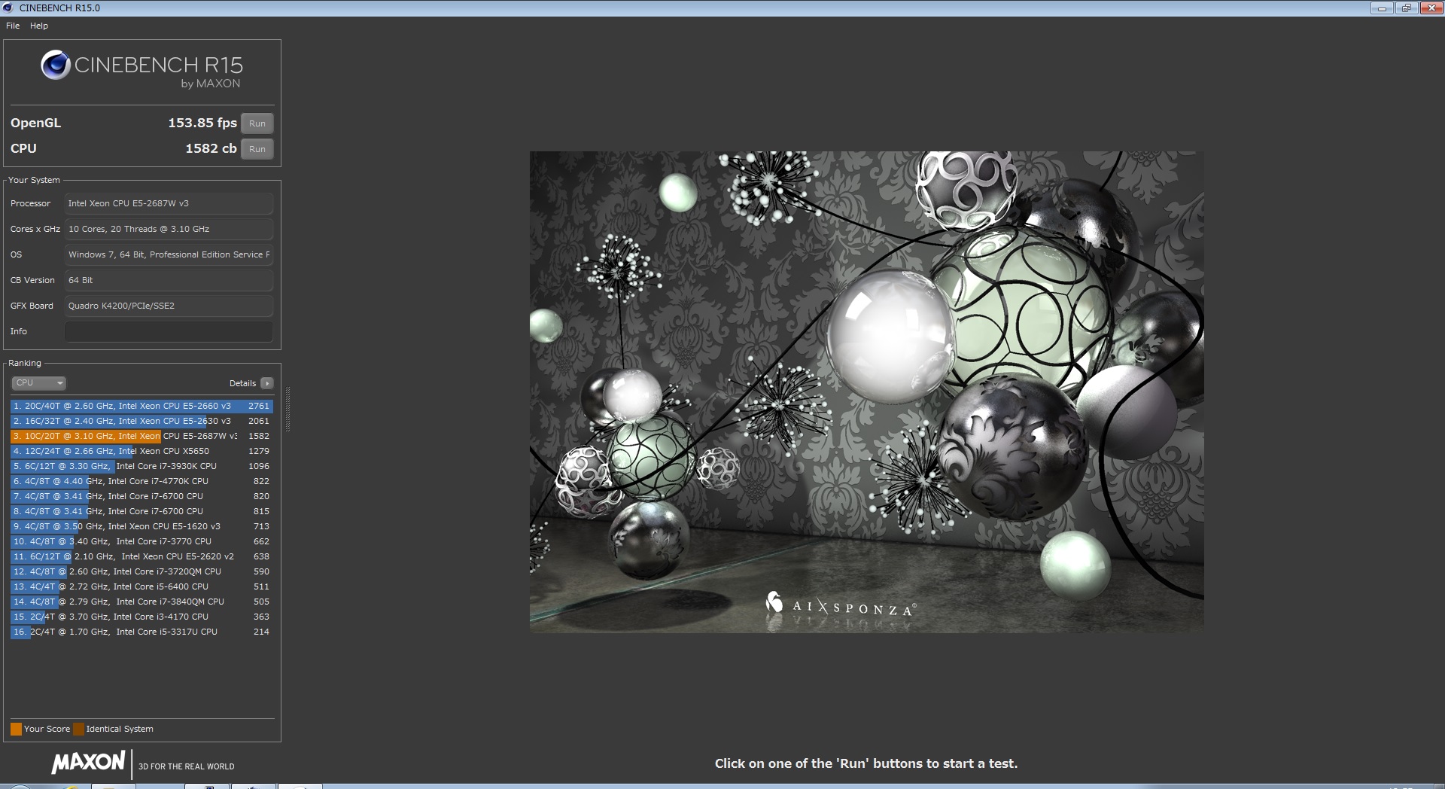
Task: Open the CPU ranking type dropdown
Action: (39, 383)
